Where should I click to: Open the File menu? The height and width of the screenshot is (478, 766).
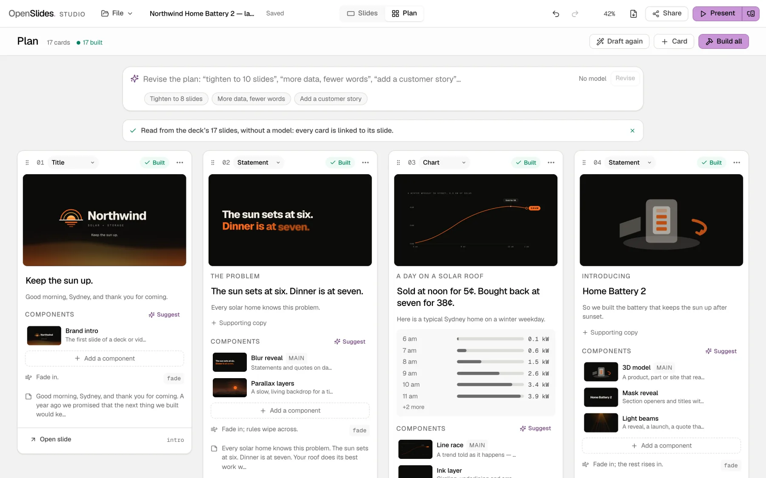point(117,14)
